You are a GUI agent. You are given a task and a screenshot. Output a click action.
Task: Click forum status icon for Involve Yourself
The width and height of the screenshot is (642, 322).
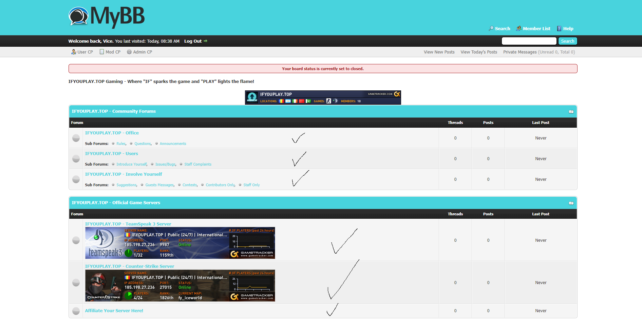(x=76, y=179)
